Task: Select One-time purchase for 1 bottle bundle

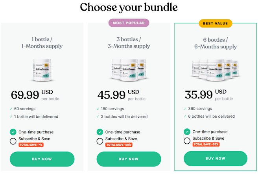Action: 13,132
